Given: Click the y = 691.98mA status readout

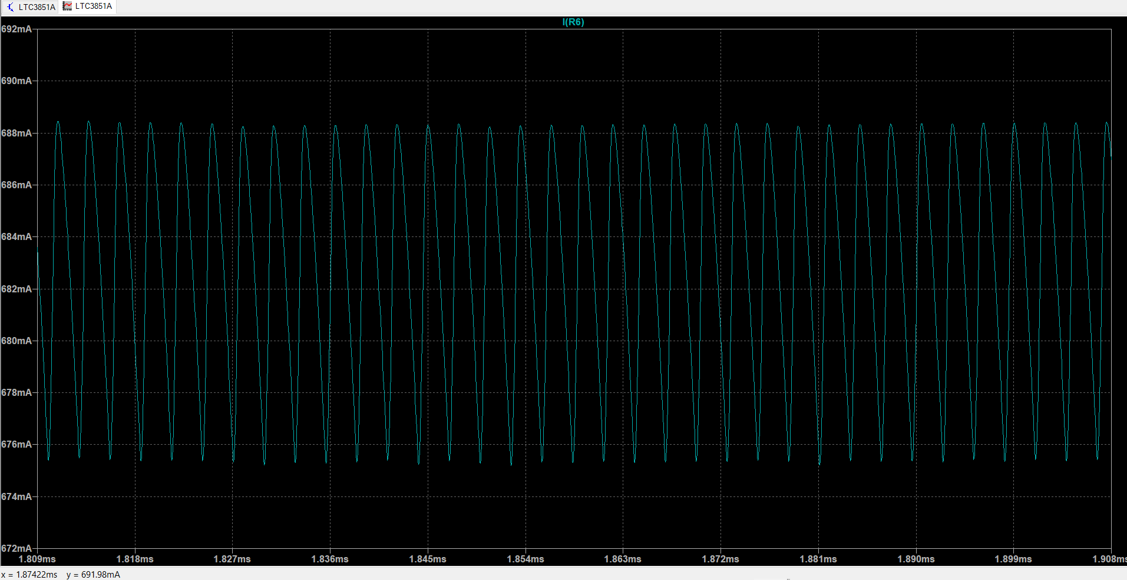Looking at the screenshot, I should 93,575.
